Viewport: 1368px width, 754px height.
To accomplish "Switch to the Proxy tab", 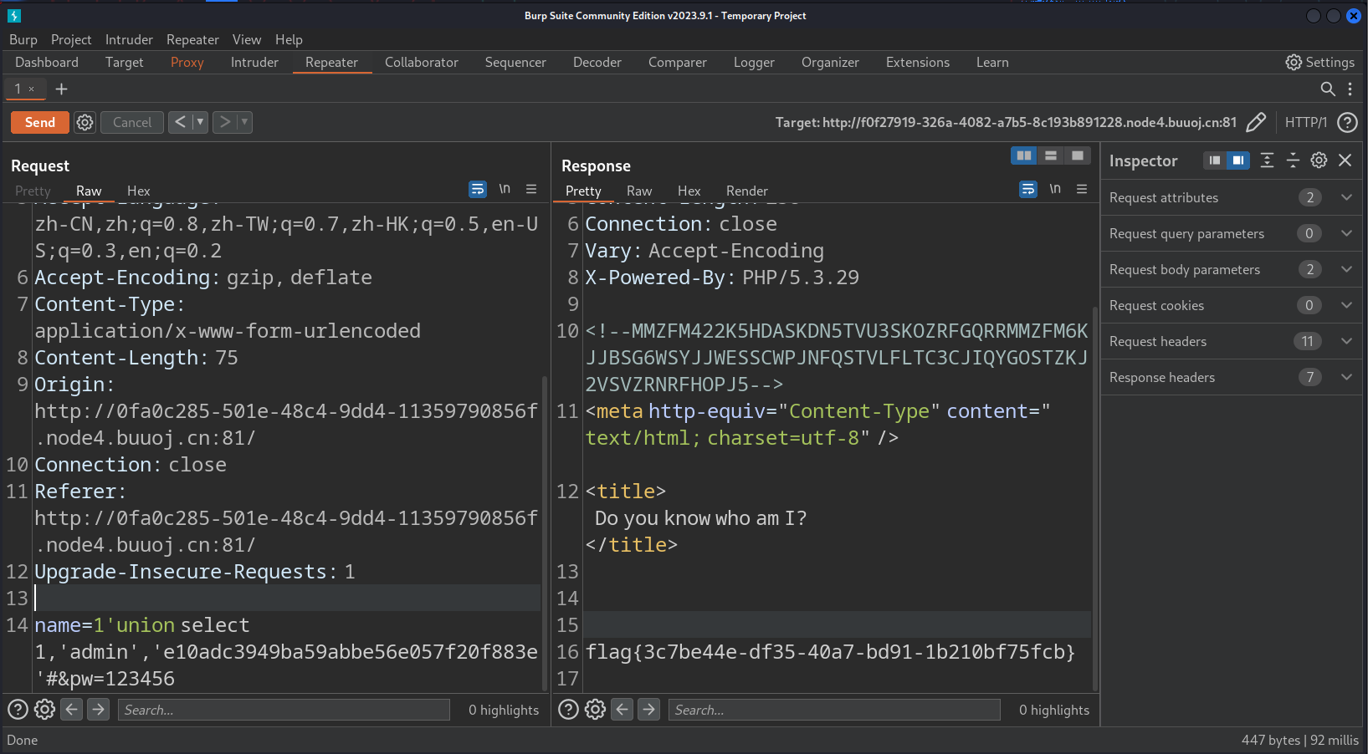I will point(187,62).
